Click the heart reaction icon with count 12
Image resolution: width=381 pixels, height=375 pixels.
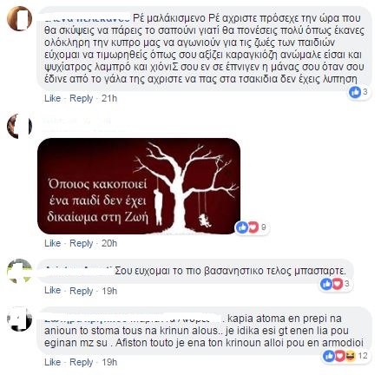tap(339, 356)
